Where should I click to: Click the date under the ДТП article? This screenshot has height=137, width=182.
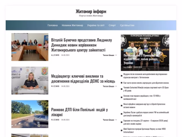[x=66, y=120]
